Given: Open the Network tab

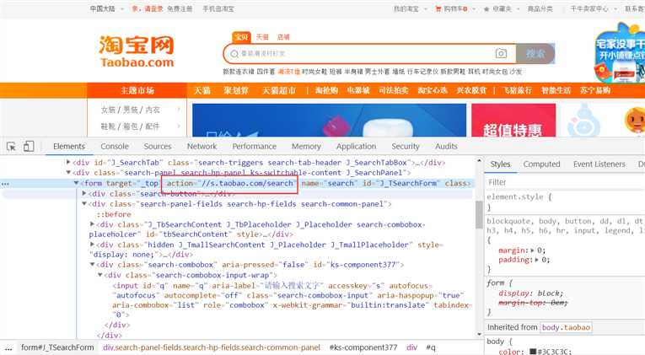Looking at the screenshot, I should click(202, 147).
